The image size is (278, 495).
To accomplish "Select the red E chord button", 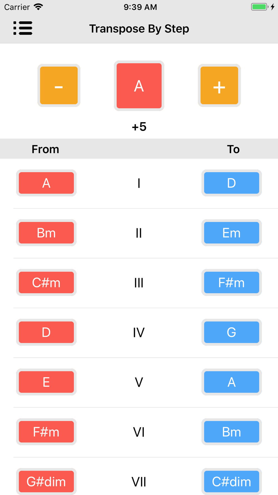I will [x=46, y=382].
